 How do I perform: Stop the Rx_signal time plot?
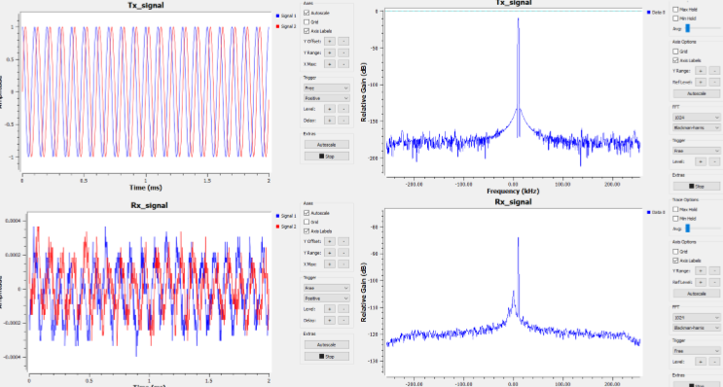tap(326, 356)
